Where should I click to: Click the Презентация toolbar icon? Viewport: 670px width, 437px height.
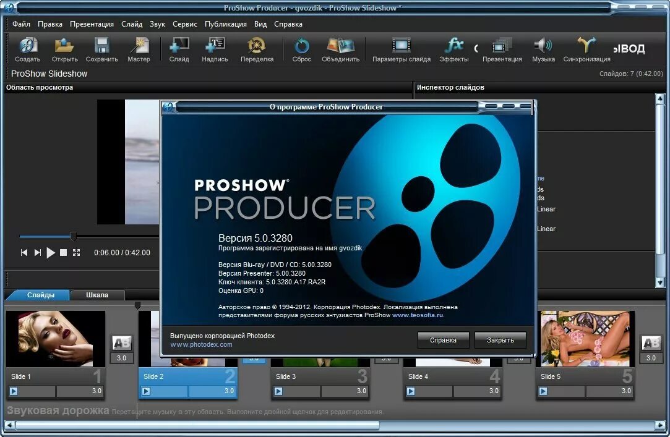tap(502, 49)
